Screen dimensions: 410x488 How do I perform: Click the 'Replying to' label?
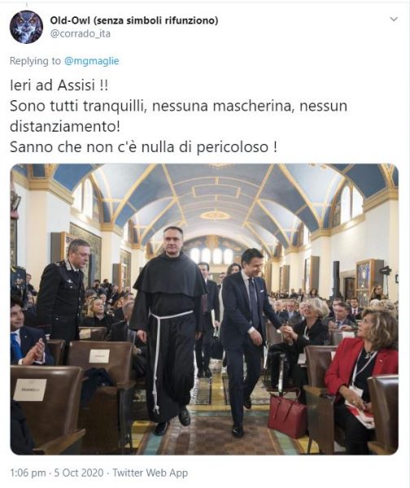pos(35,61)
